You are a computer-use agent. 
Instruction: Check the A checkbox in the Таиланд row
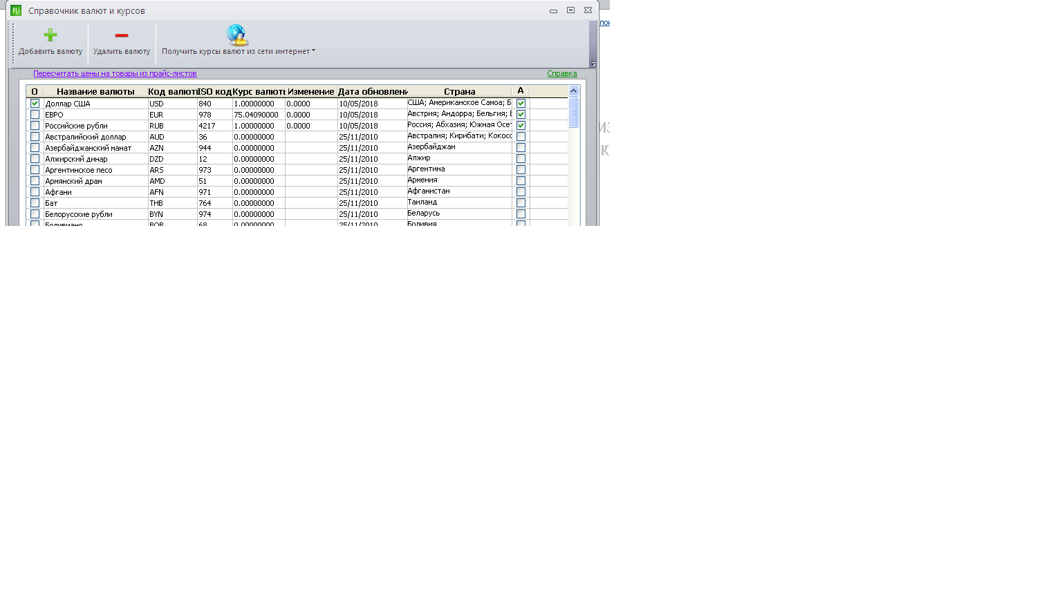tap(521, 202)
